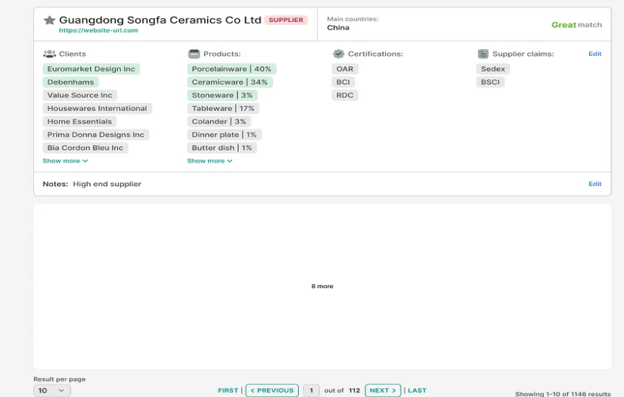The height and width of the screenshot is (397, 624).
Task: Select the Stoneware 3% product tag
Action: coord(222,95)
